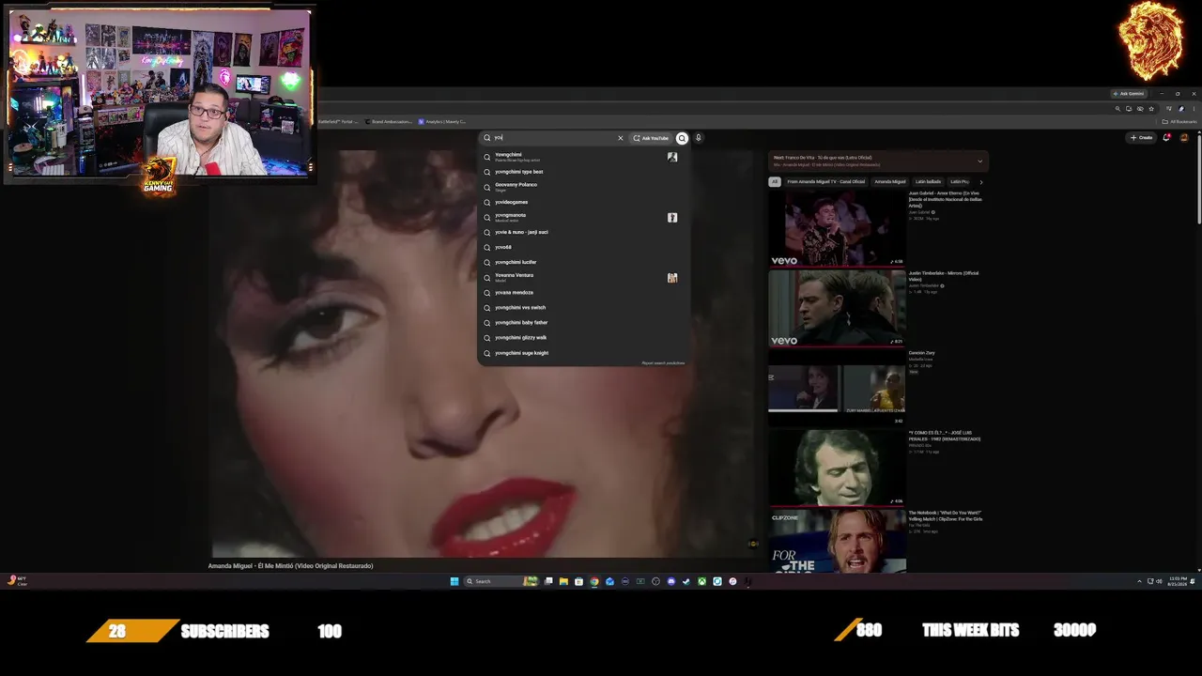Click the Windows taskbar Search box

[502, 581]
